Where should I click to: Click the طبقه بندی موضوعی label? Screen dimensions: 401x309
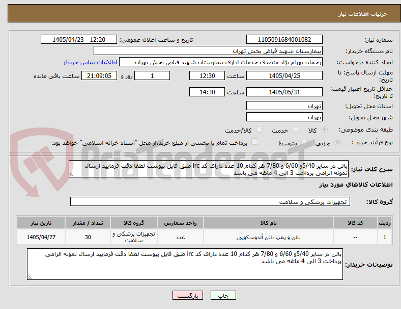(366, 130)
